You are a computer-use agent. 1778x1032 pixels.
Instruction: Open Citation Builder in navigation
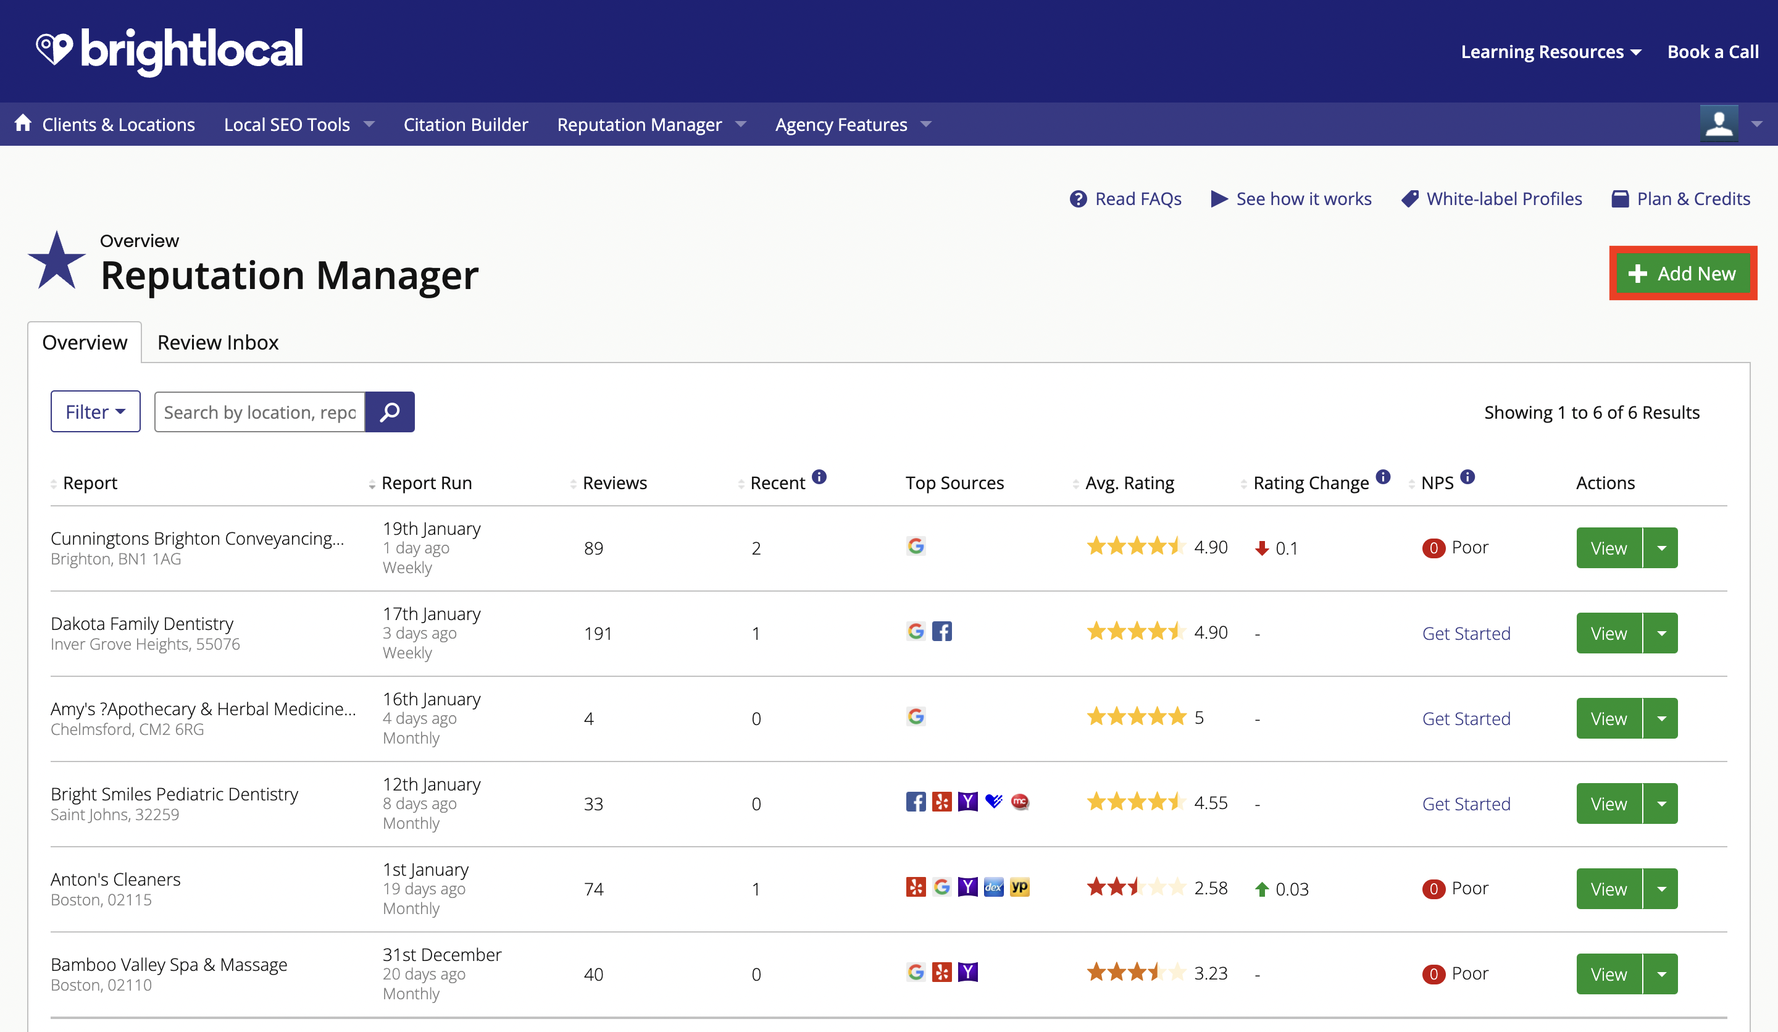[465, 124]
